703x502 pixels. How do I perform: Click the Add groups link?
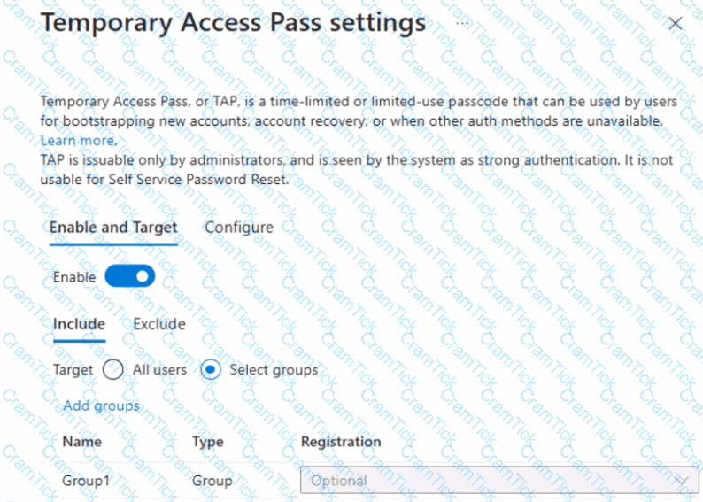101,405
